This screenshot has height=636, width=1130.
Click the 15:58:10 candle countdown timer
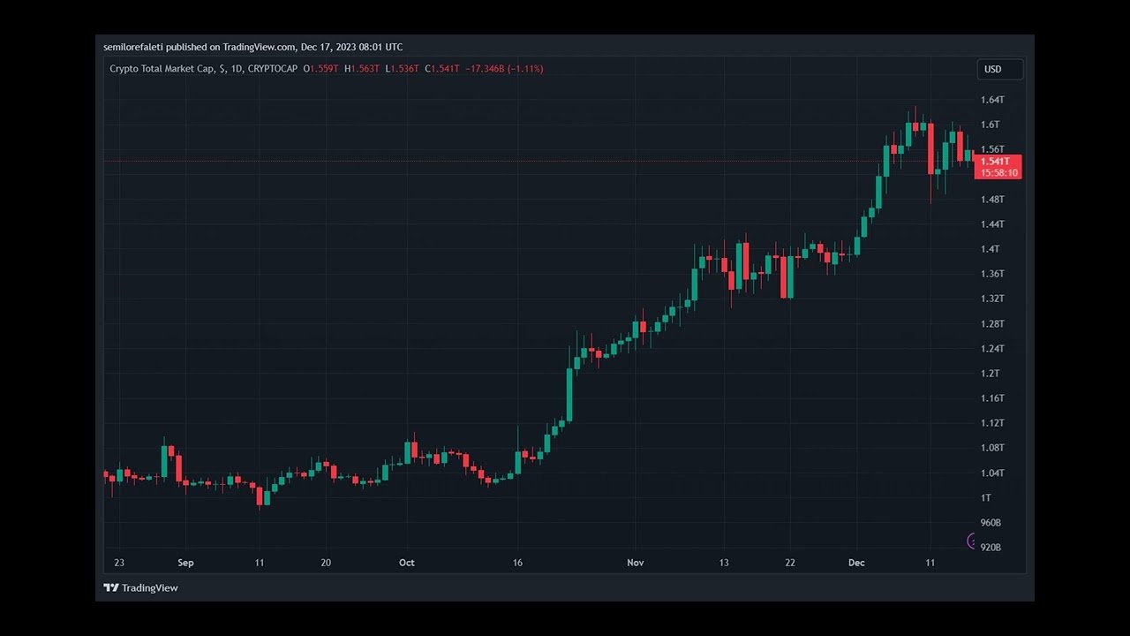(x=998, y=172)
